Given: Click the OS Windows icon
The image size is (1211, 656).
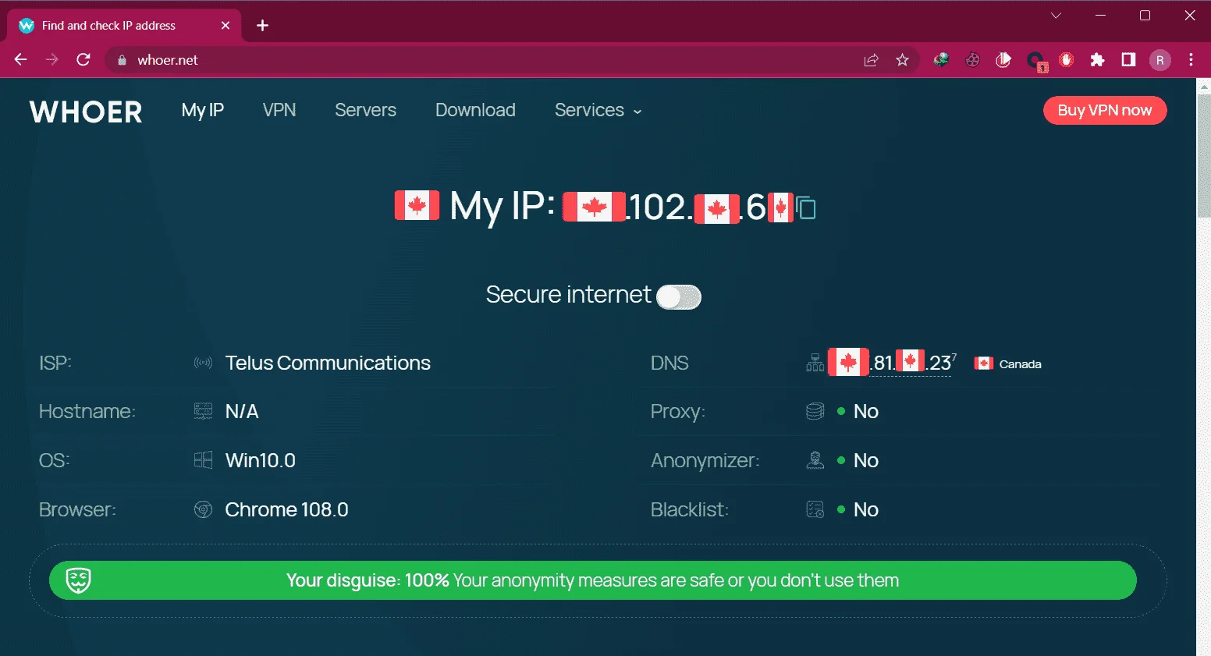Looking at the screenshot, I should pos(203,460).
